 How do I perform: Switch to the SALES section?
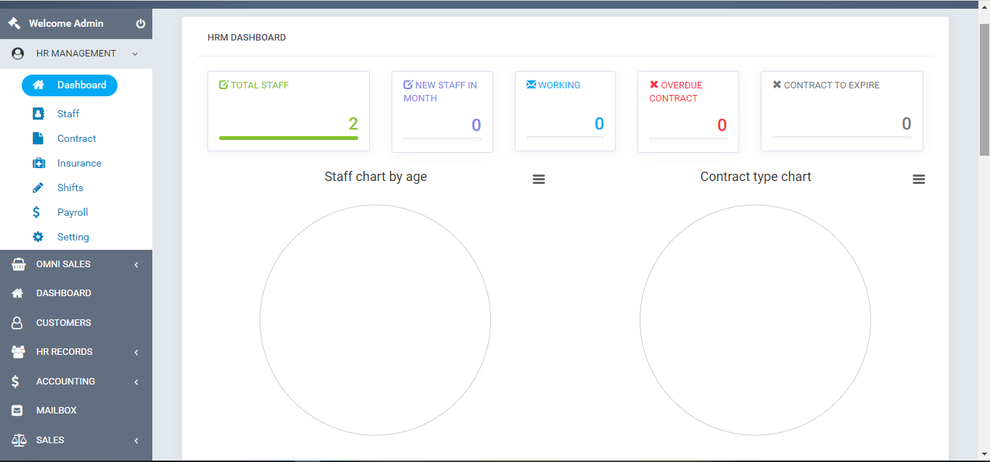136,440
